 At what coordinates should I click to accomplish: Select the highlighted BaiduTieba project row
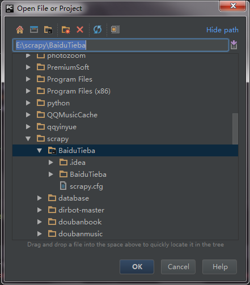125,151
